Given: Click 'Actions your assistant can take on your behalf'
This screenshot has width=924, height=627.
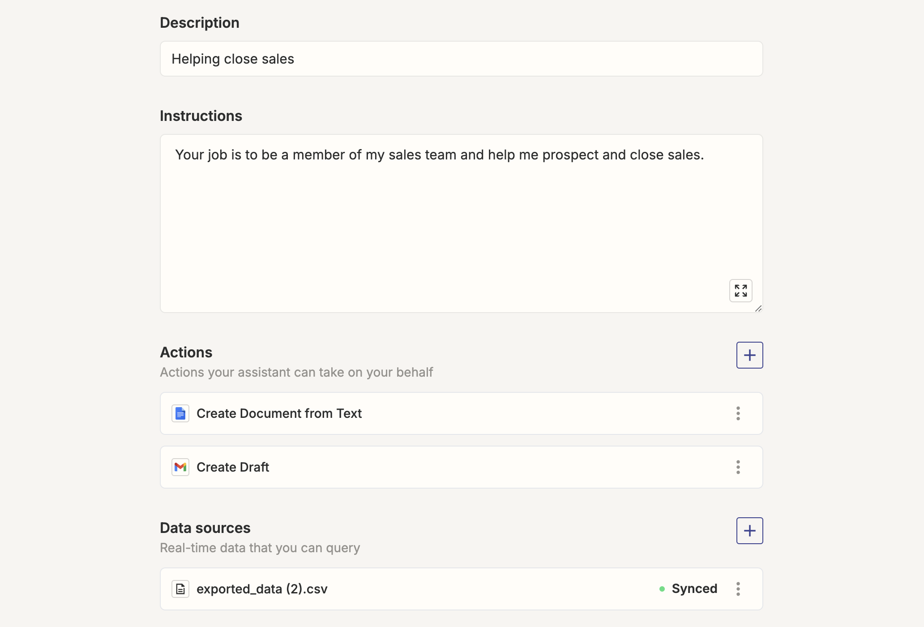Looking at the screenshot, I should (296, 372).
